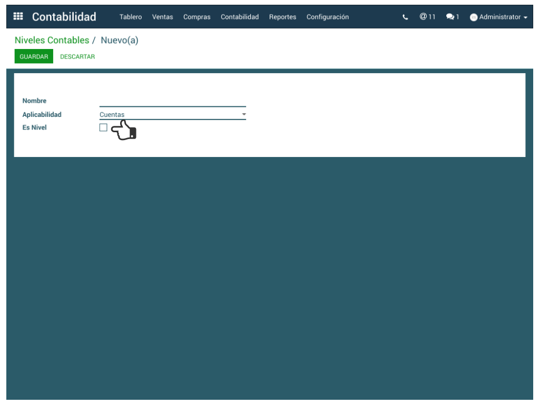Screen dimensions: 539x404
Task: Open the apps grid launcher icon
Action: coord(18,16)
